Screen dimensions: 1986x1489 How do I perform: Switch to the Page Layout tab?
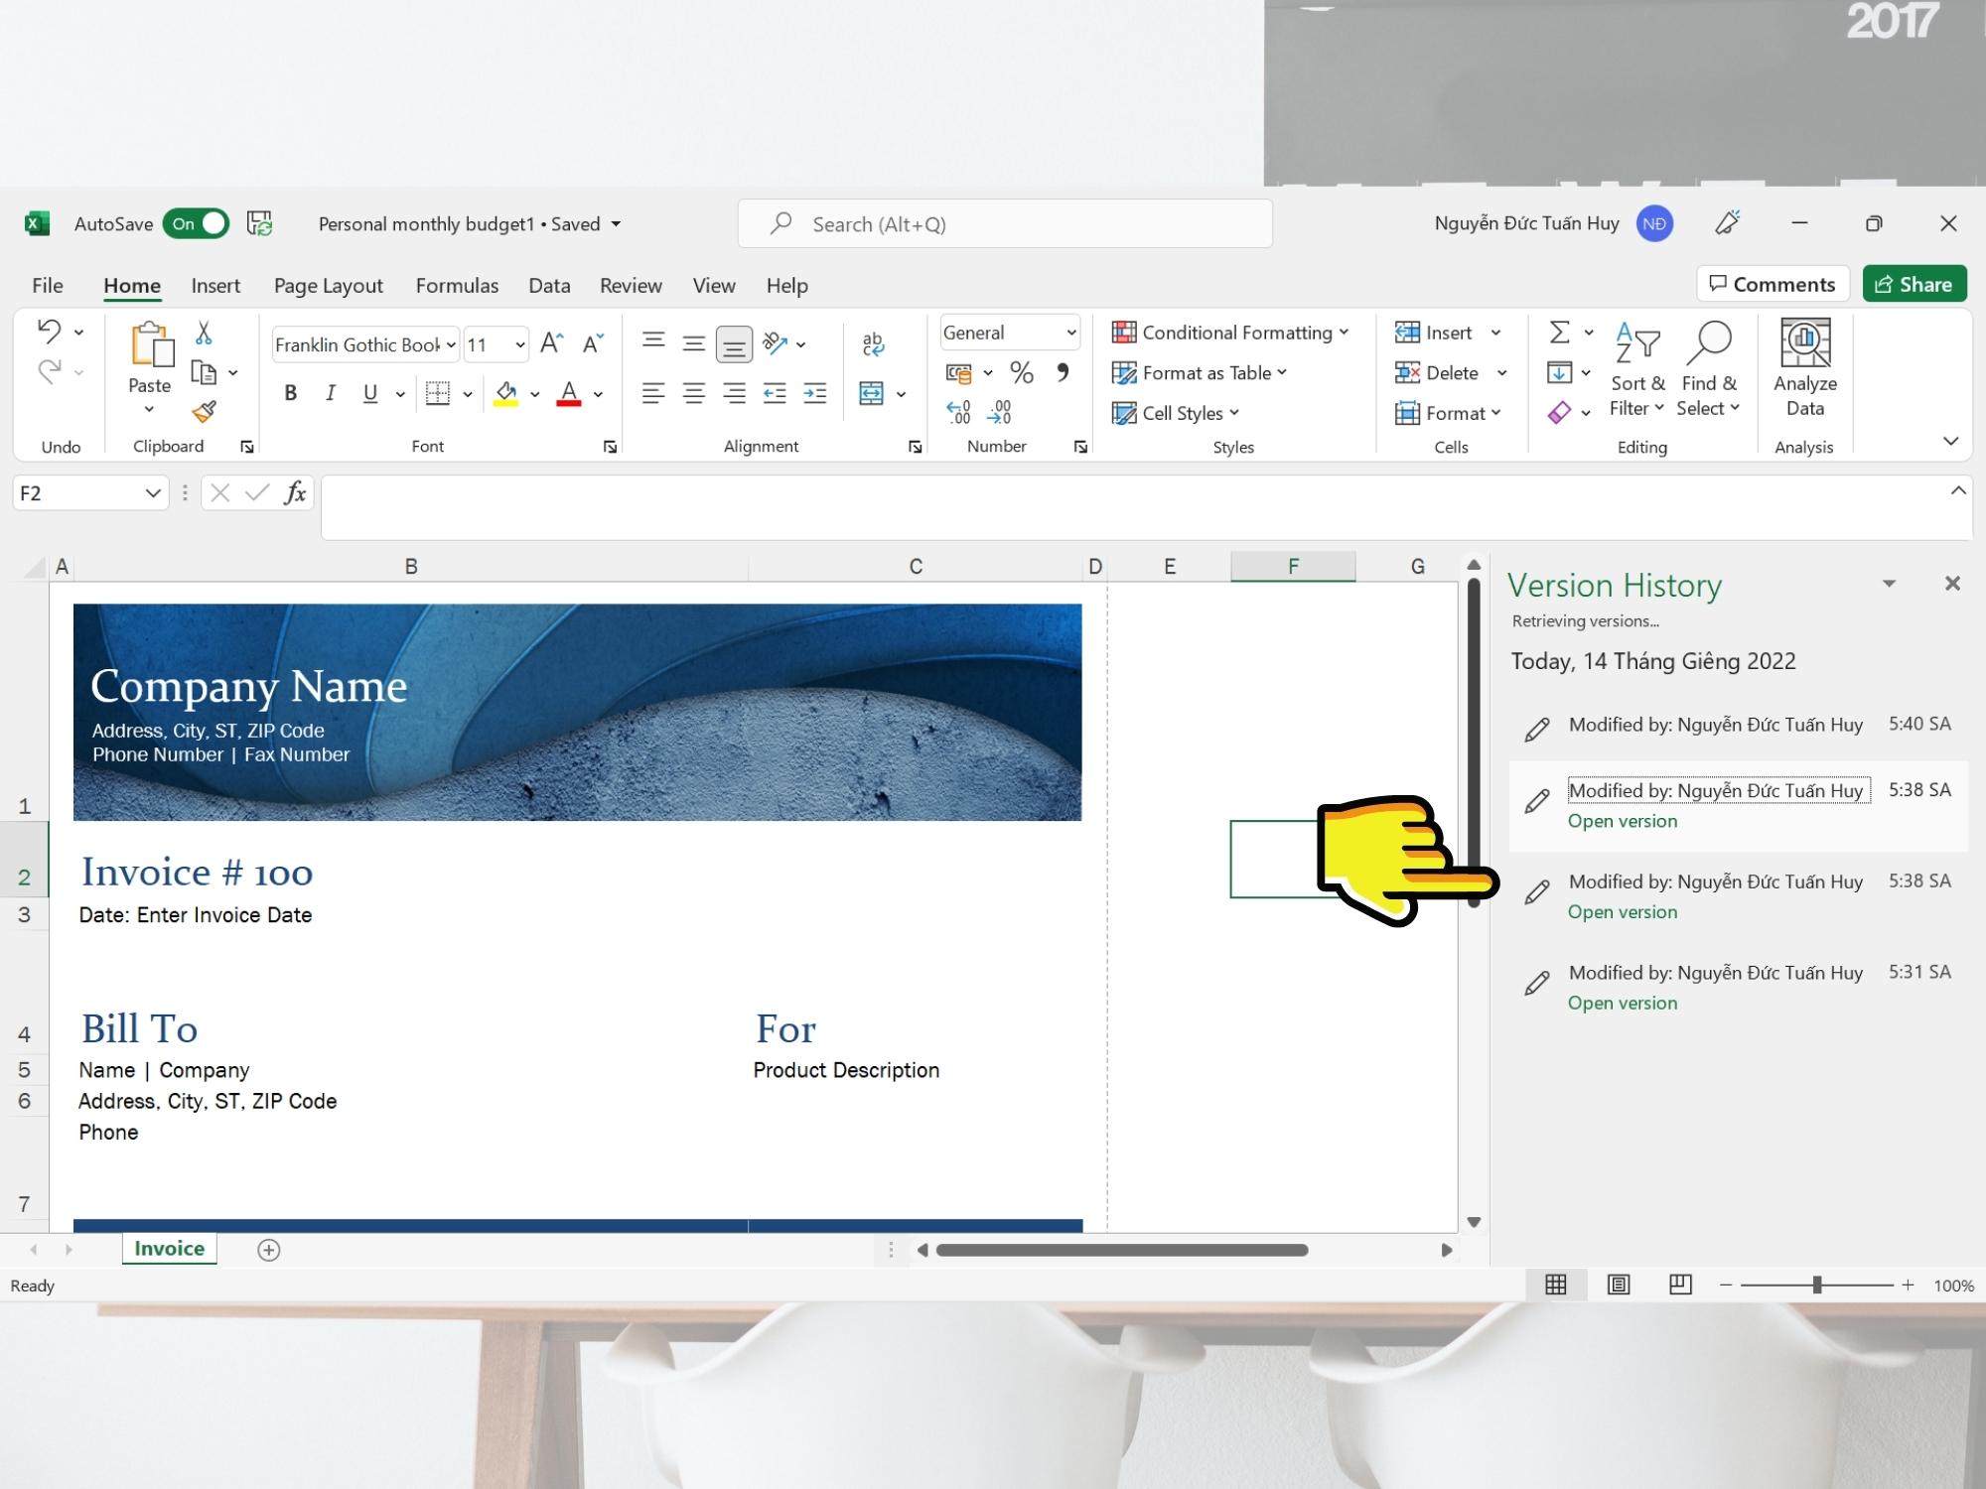[x=328, y=285]
